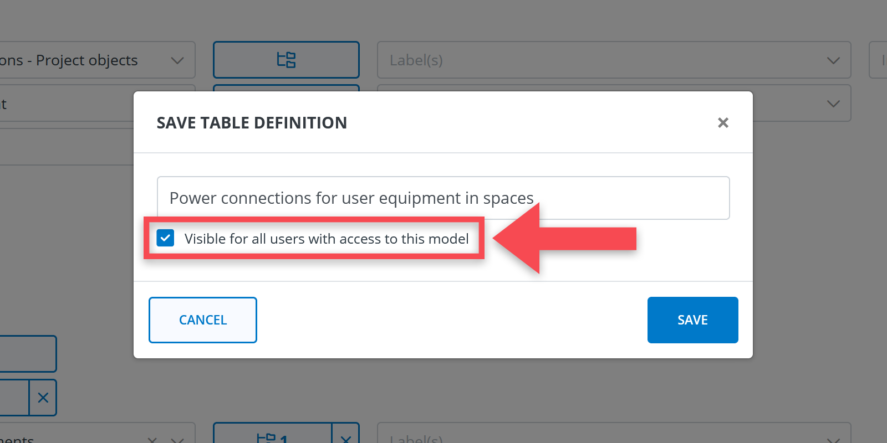Expand the Project objects dropdown
887x443 pixels.
[177, 60]
